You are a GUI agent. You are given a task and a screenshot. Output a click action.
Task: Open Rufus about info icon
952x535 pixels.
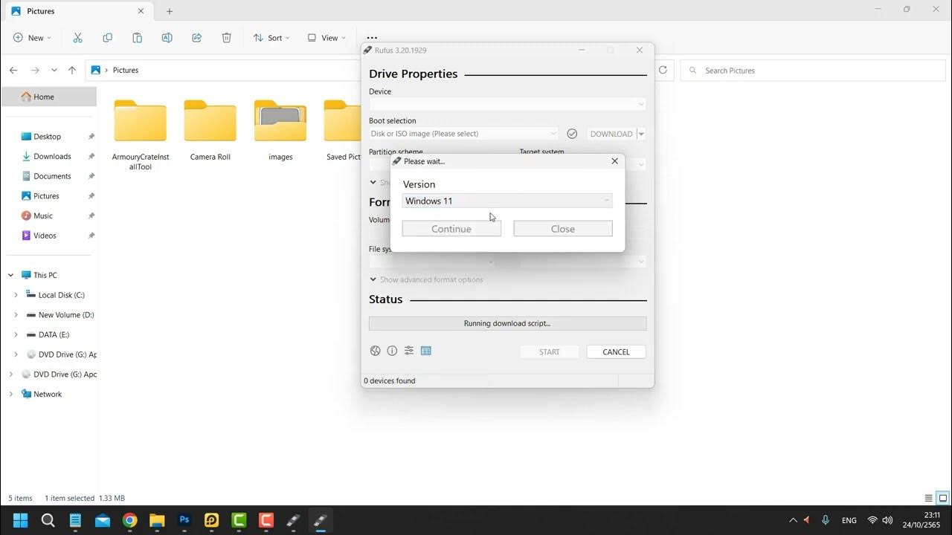(392, 351)
